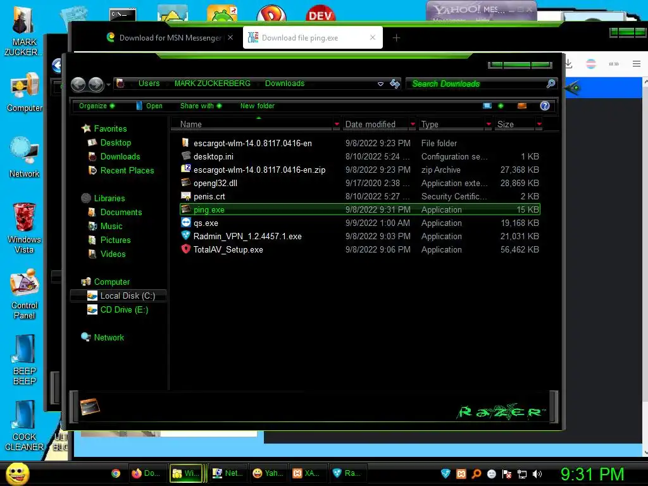The height and width of the screenshot is (486, 648).
Task: Open Downloads in Favorites
Action: pyautogui.click(x=120, y=157)
